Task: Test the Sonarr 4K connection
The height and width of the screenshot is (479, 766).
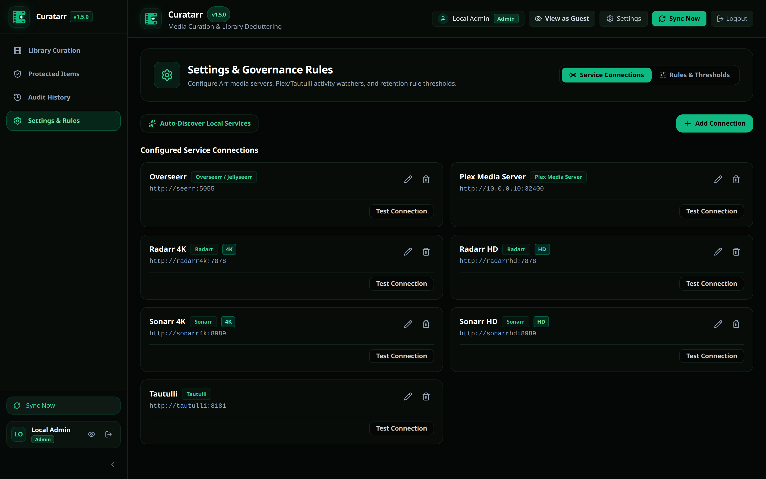Action: pyautogui.click(x=401, y=356)
